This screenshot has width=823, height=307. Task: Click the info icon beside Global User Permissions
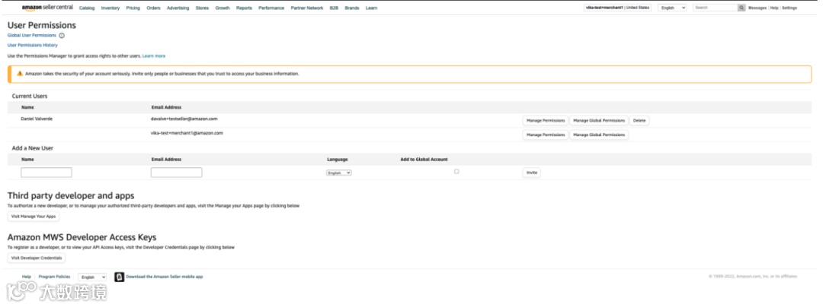(62, 36)
